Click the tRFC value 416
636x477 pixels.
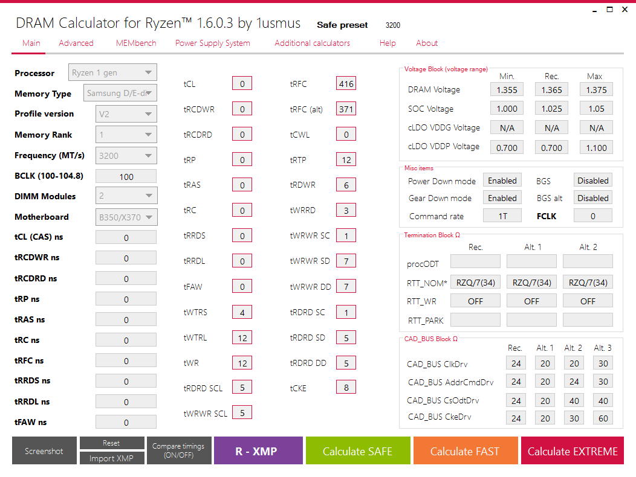(346, 83)
